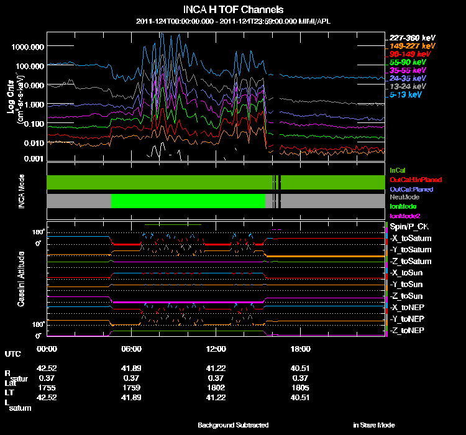Select the orange 149-227 keV legend entry
466x435 pixels.
[x=409, y=46]
